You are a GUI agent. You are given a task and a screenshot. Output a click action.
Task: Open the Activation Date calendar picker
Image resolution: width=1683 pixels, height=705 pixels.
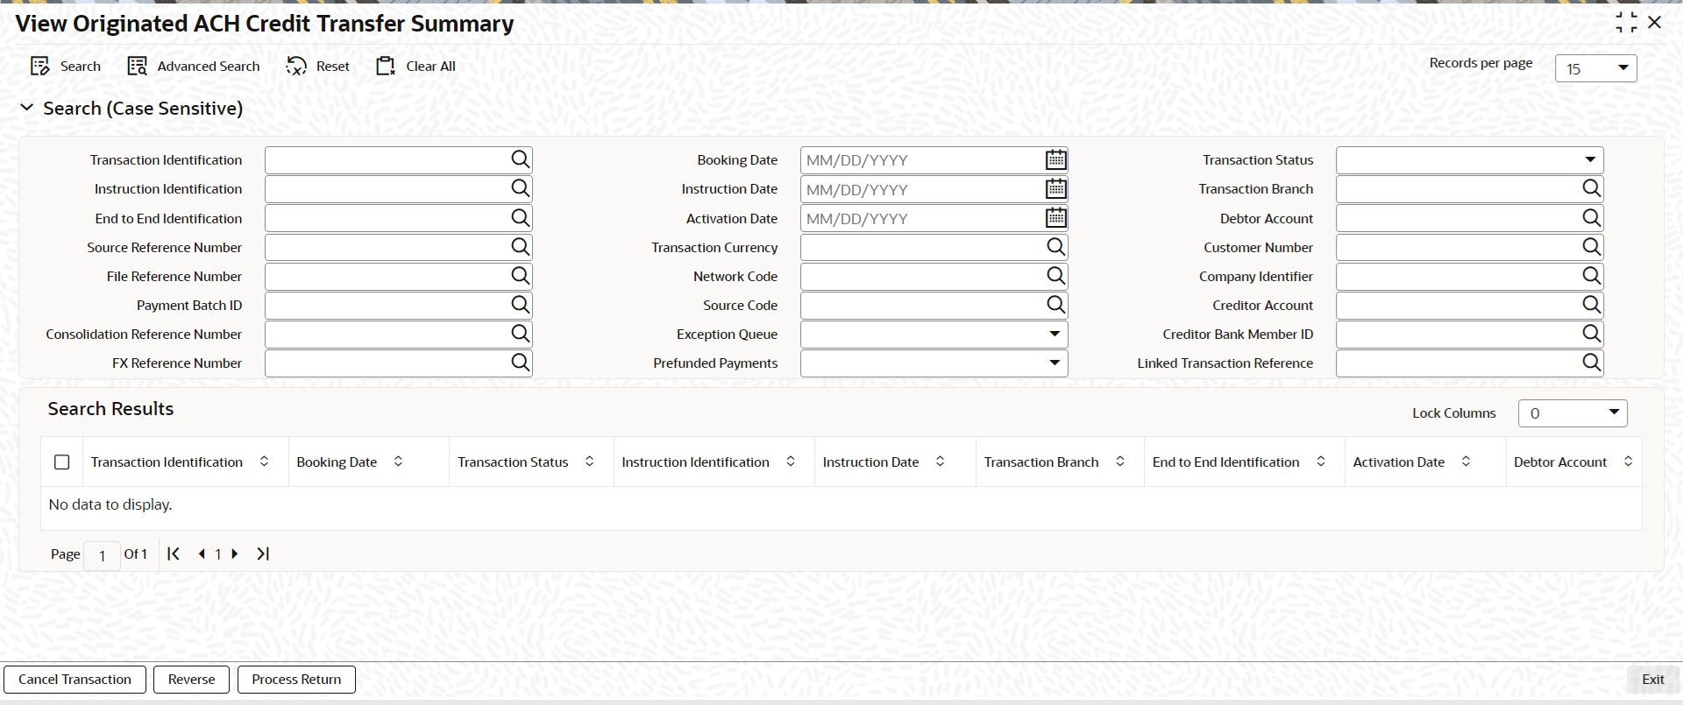click(1056, 218)
